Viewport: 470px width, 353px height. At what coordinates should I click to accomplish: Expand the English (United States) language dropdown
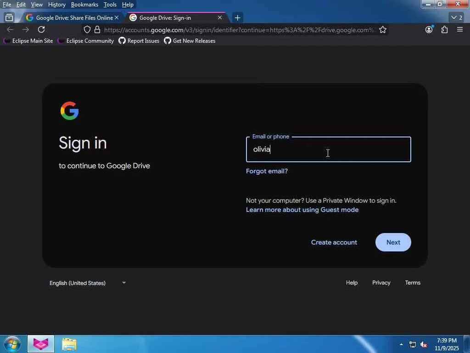88,283
